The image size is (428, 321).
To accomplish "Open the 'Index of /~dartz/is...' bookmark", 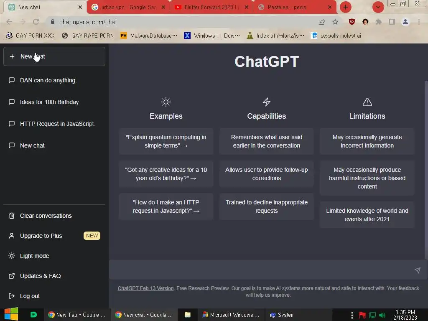I will (x=275, y=36).
